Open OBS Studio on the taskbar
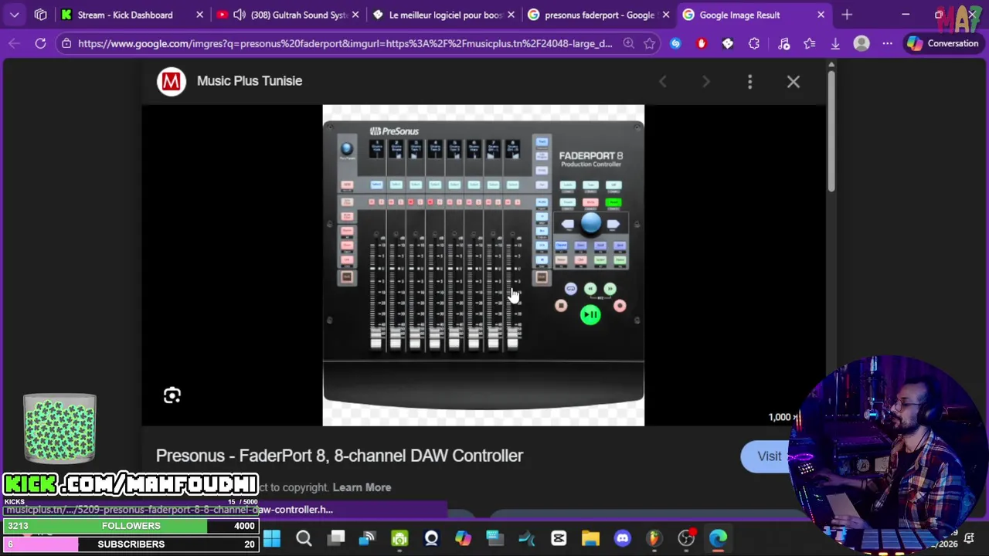 click(686, 538)
